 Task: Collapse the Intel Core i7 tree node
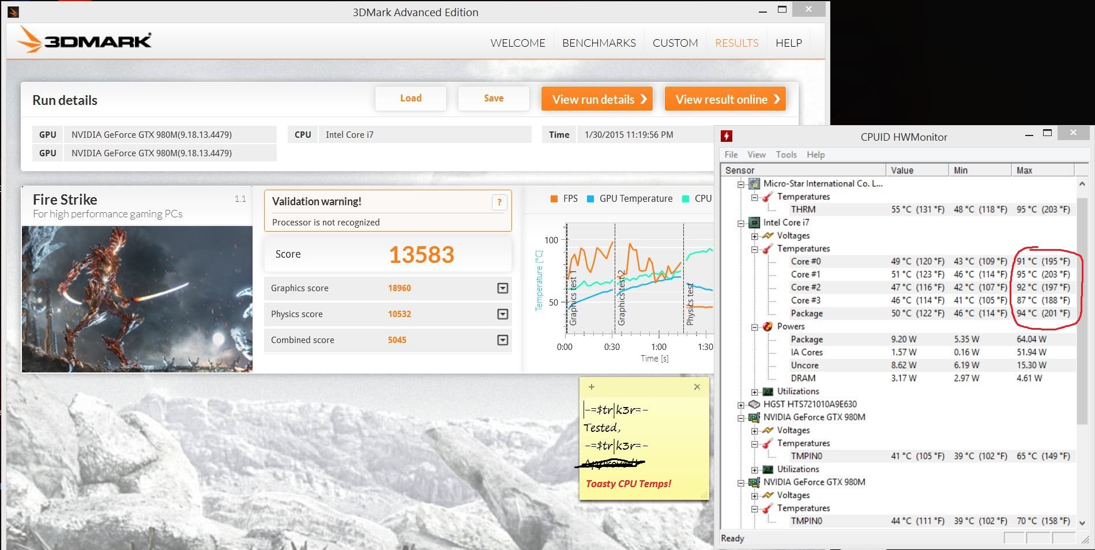741,223
